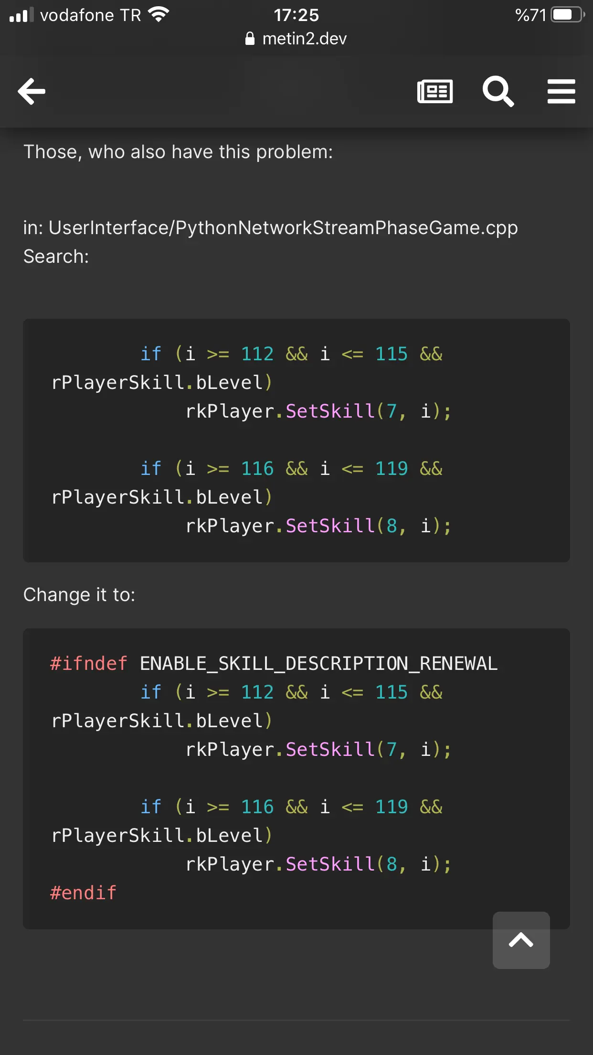Tap the battery icon in status bar
Viewport: 593px width, 1055px height.
(x=567, y=15)
